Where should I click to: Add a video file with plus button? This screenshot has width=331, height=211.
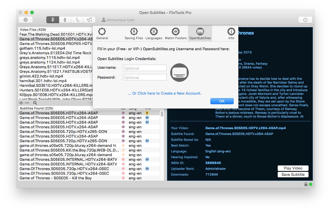click(x=21, y=103)
